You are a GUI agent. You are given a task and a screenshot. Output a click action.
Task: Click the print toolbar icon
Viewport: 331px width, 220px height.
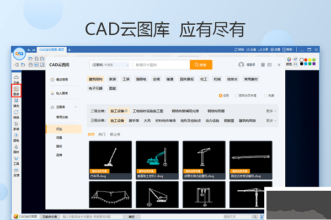coord(30,65)
